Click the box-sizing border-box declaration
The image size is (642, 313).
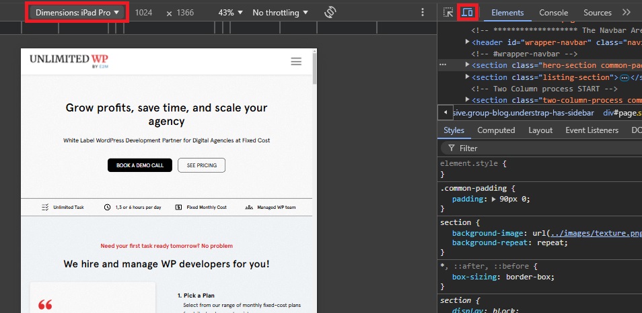[x=503, y=277]
